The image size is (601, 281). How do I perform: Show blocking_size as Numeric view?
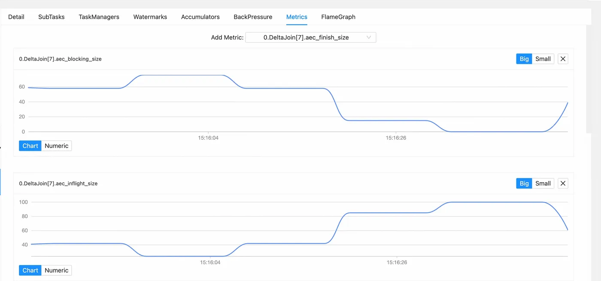point(57,146)
